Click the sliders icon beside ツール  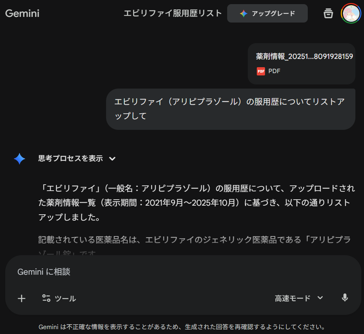[x=46, y=298]
